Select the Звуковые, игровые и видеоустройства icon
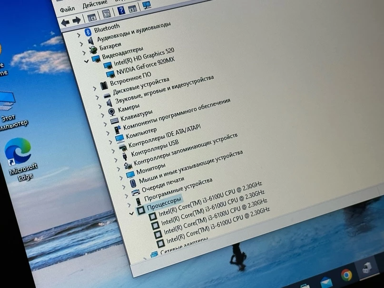 click(x=109, y=103)
